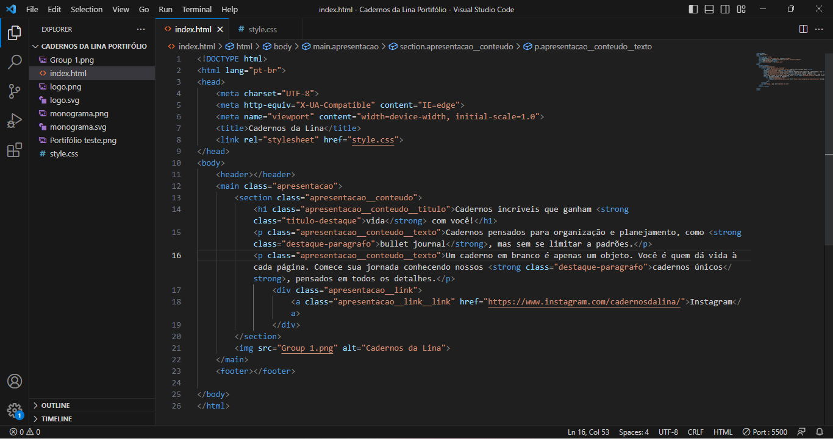
Task: Open logo.svg in explorer
Action: pos(91,100)
